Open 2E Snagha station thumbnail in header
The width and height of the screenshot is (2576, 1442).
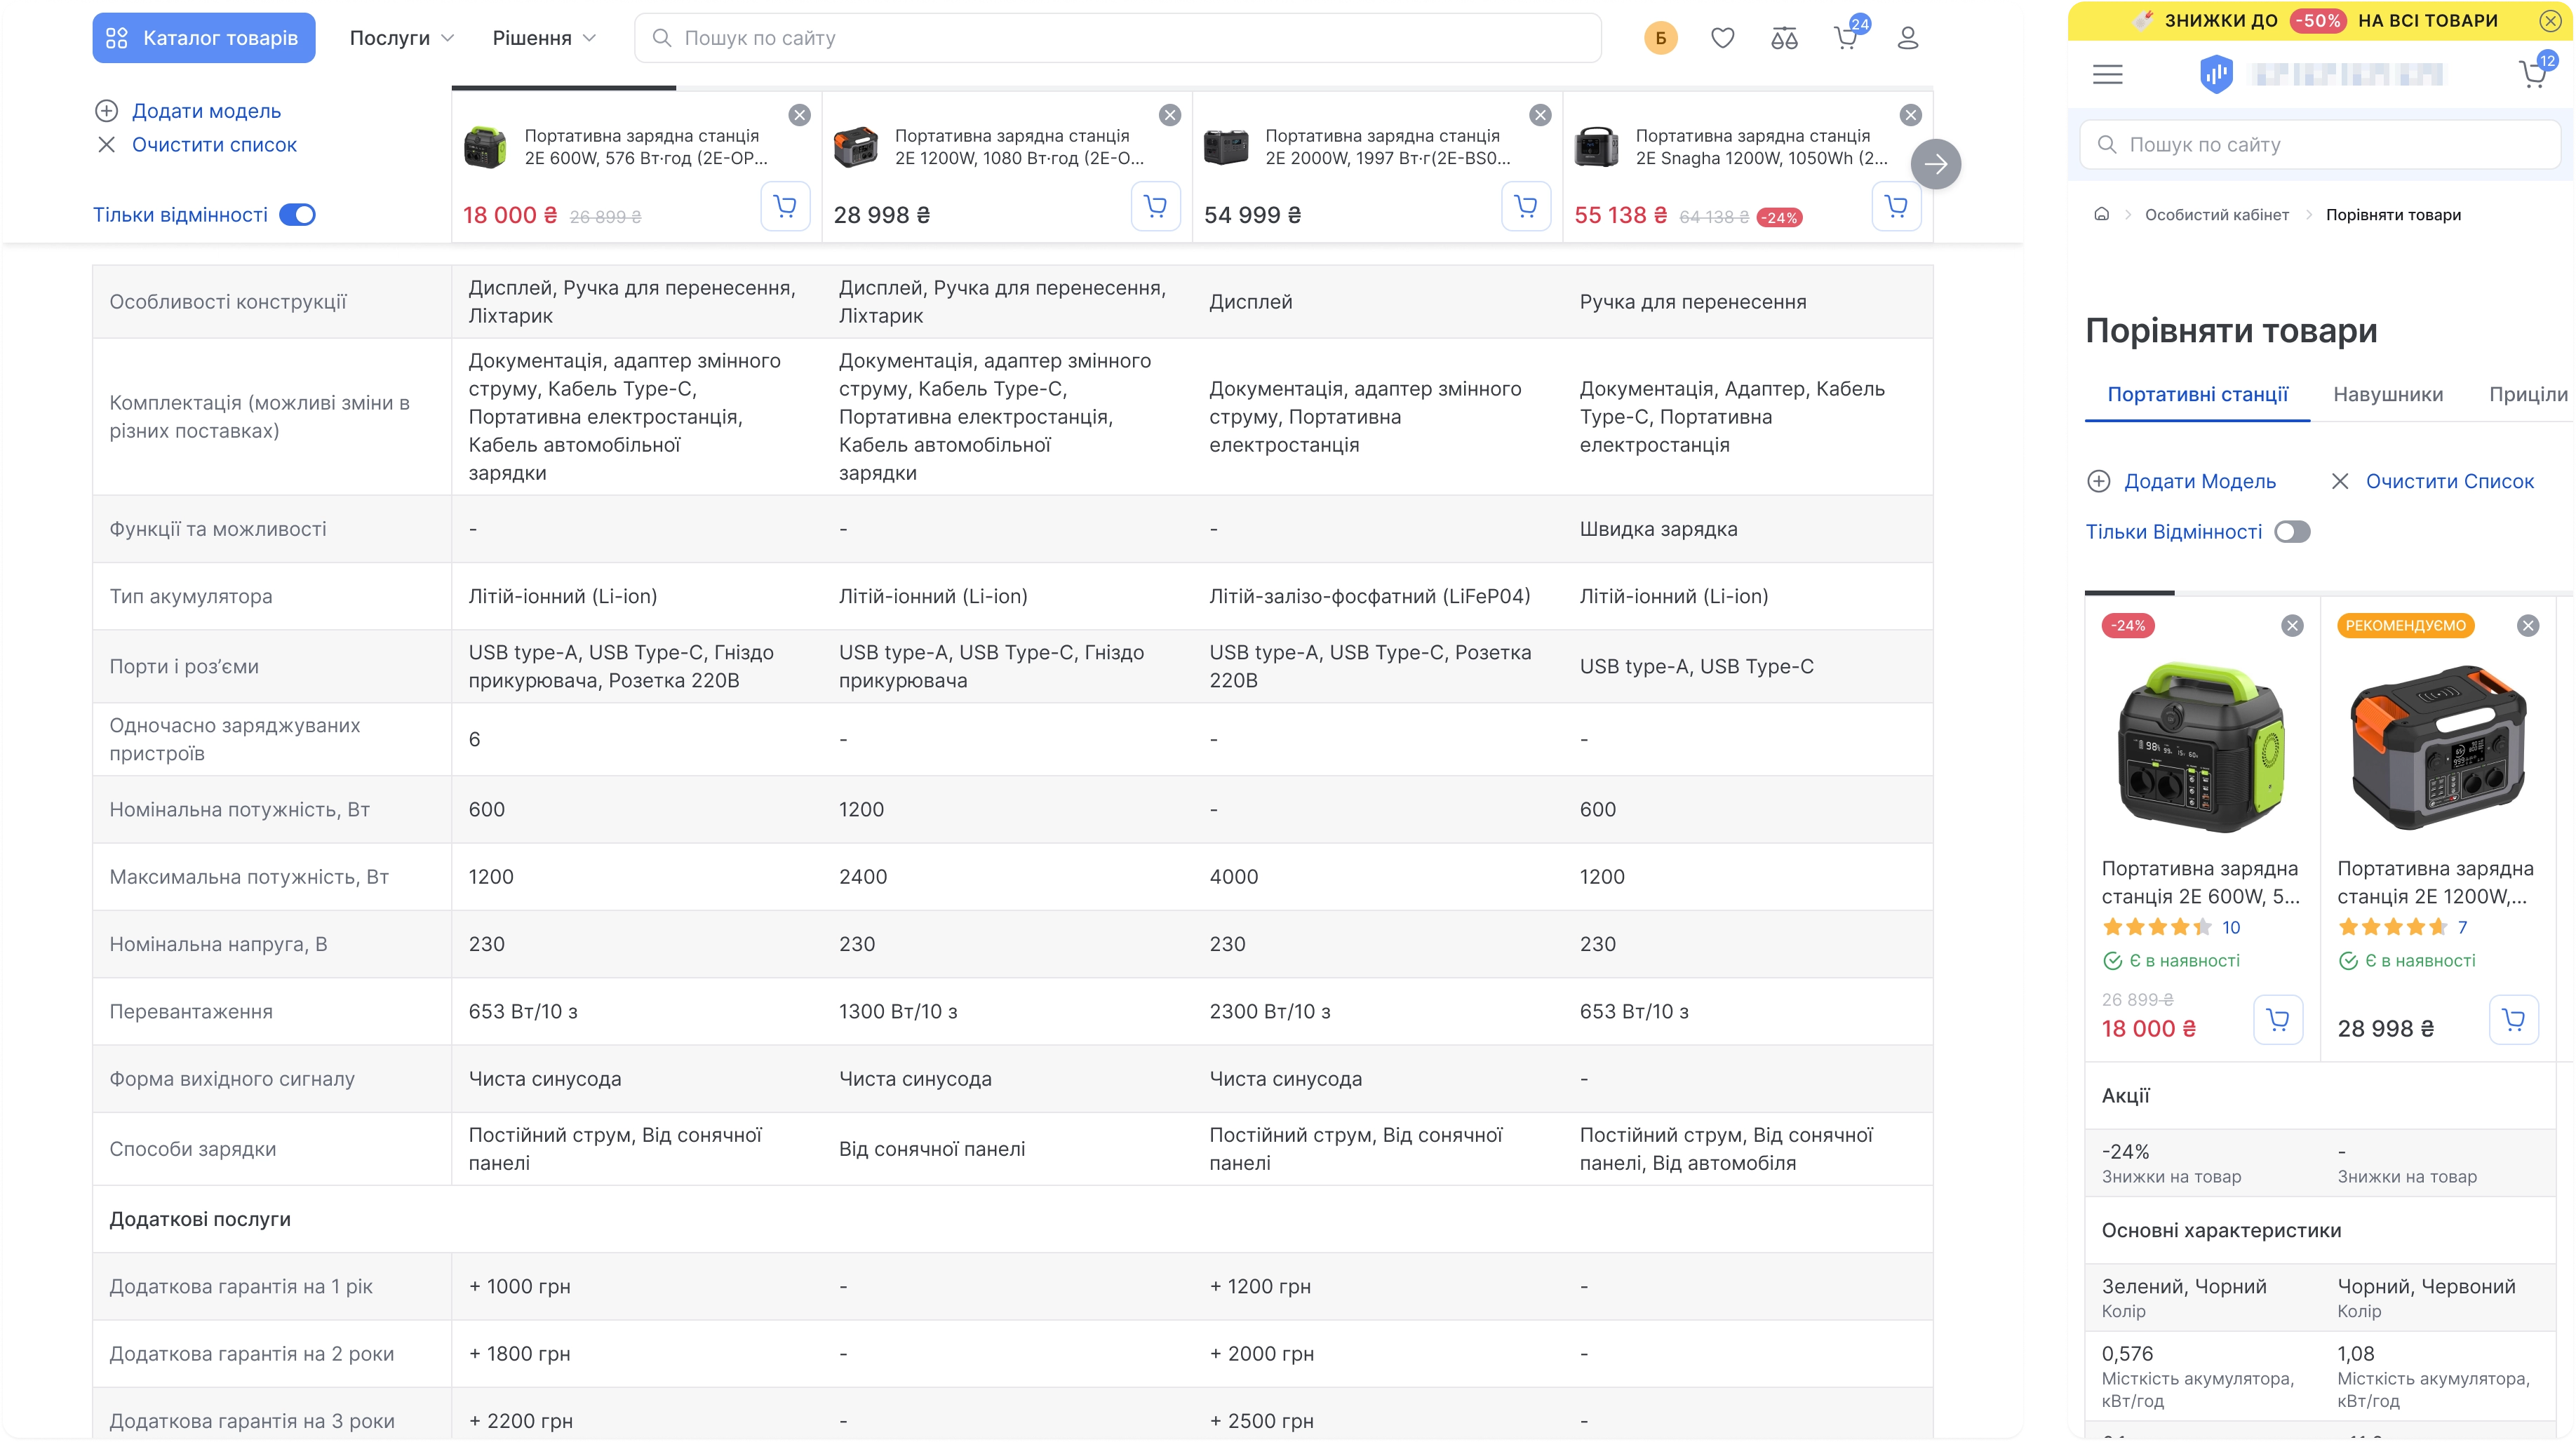point(1596,147)
